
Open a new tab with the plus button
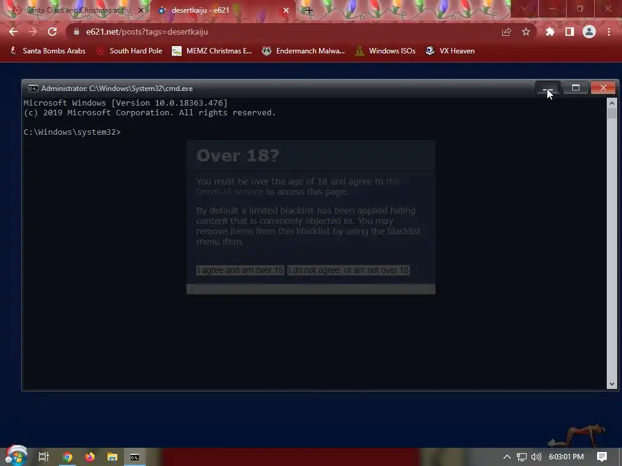point(309,10)
